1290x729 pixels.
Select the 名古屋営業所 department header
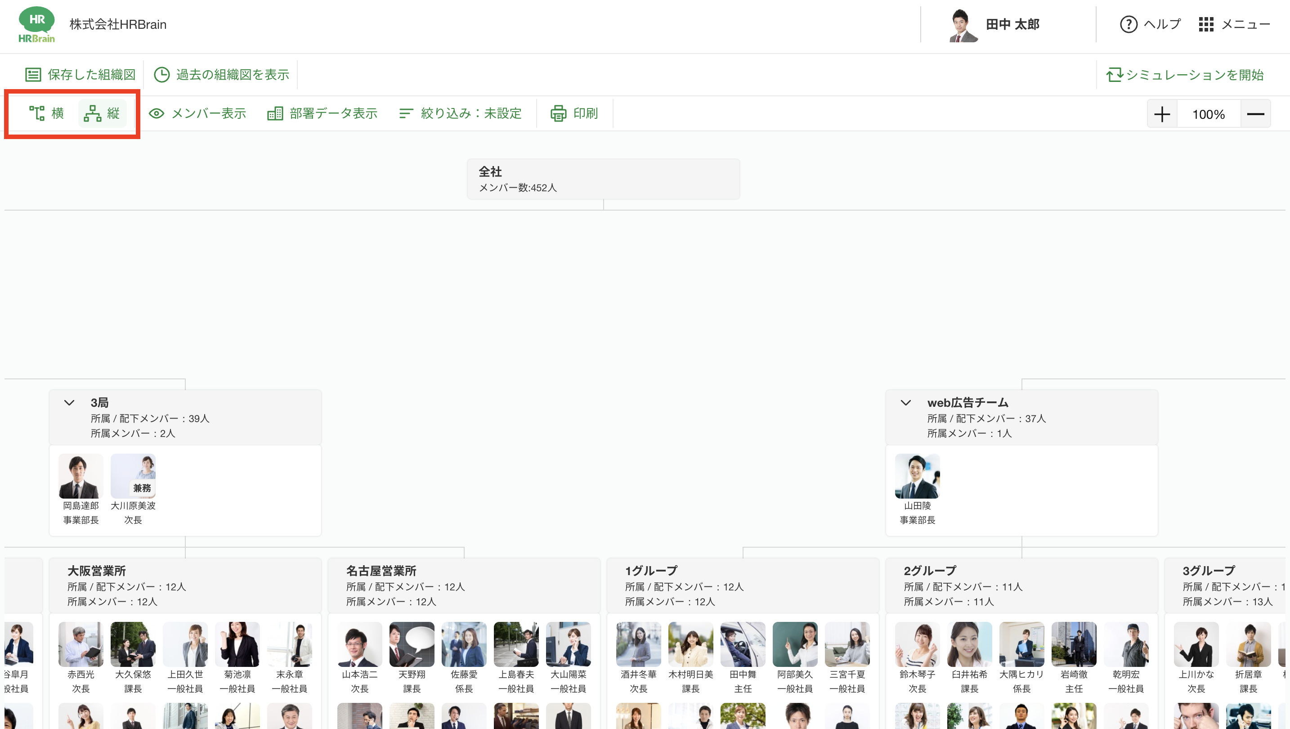point(464,585)
